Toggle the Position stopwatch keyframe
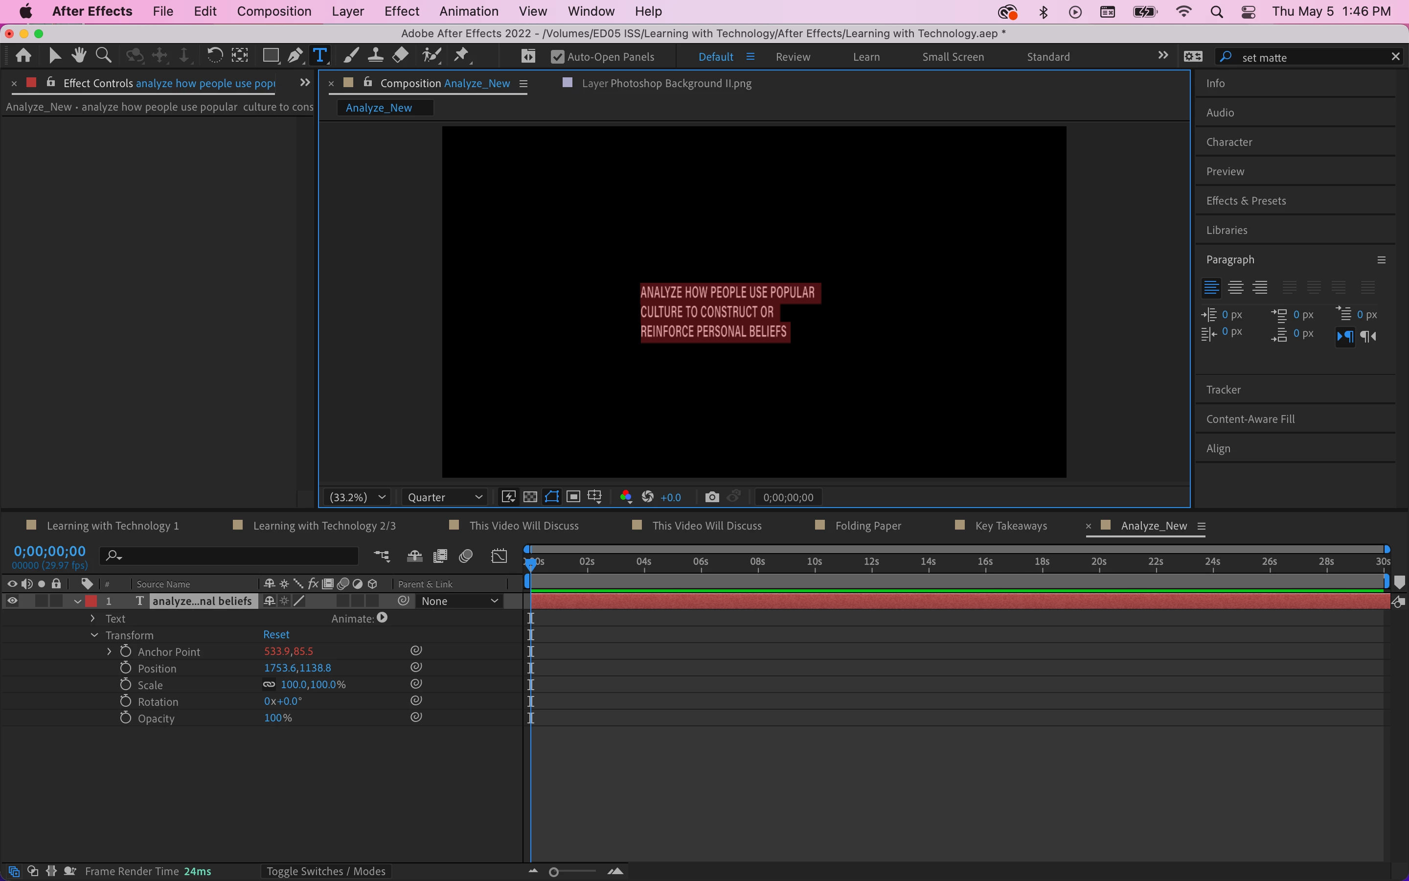 click(126, 668)
